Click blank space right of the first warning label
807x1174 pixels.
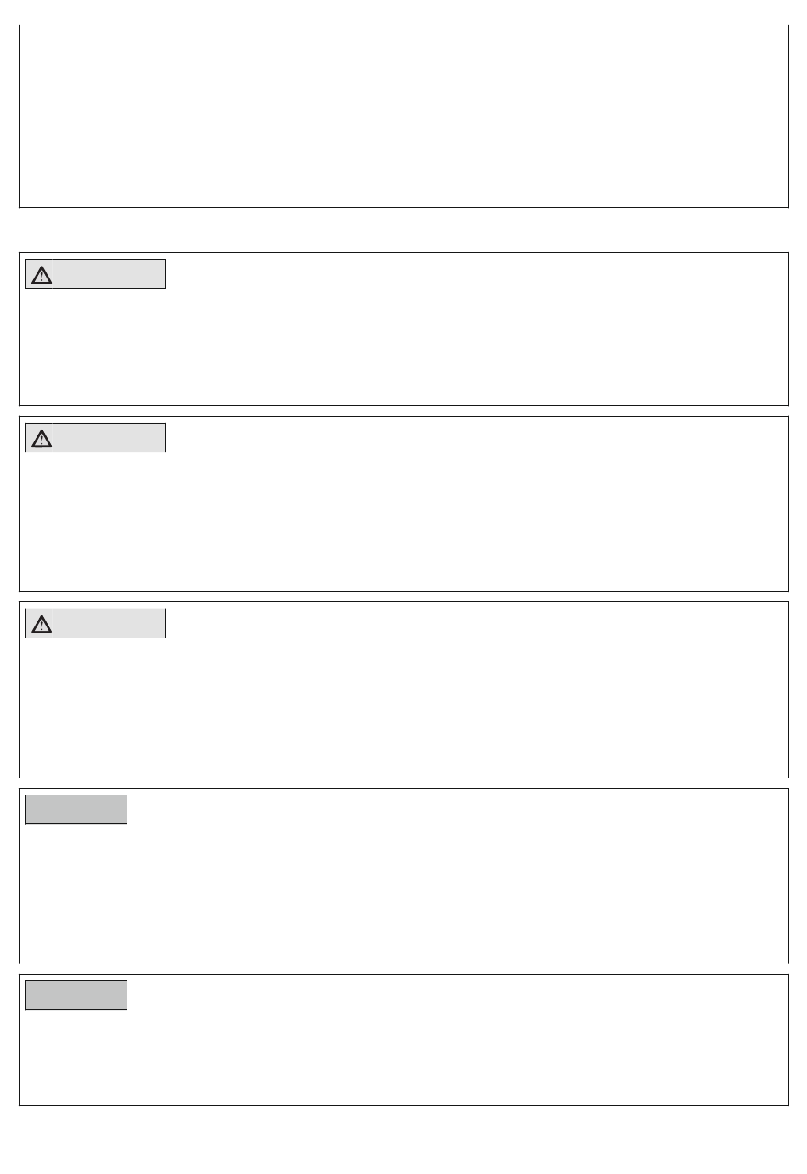pyautogui.click(x=476, y=274)
